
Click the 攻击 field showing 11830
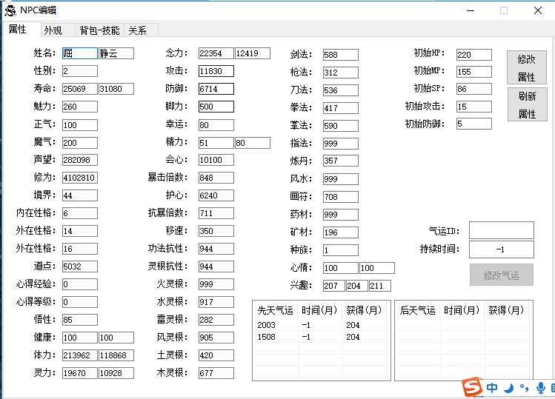click(x=216, y=71)
